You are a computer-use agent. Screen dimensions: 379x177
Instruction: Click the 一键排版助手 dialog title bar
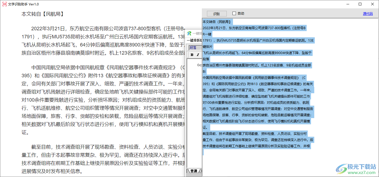point(195,33)
